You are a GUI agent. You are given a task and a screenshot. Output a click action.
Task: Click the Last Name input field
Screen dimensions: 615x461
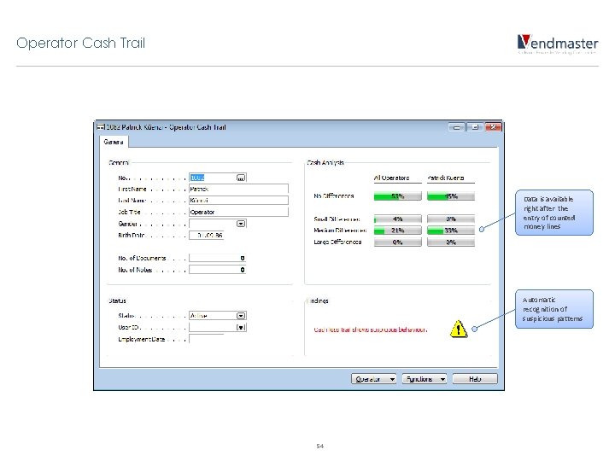(x=238, y=201)
